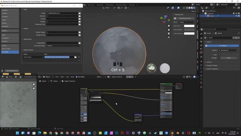The width and height of the screenshot is (241, 136).
Task: Collapse Collection in outliner tree
Action: (203, 14)
